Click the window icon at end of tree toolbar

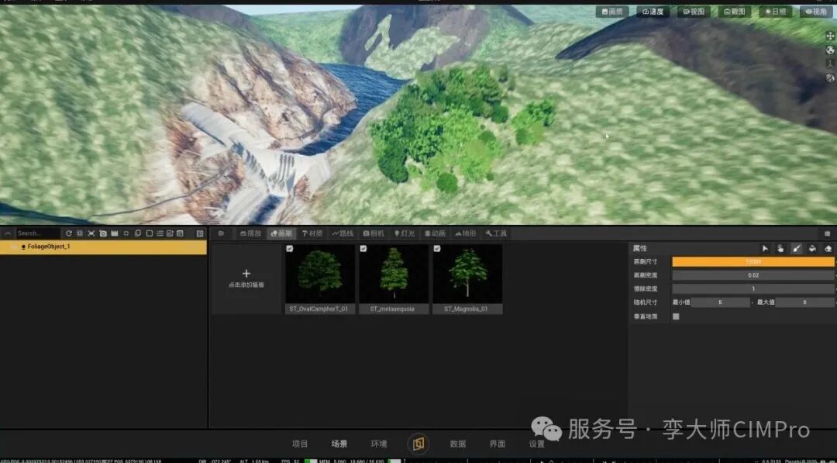(180, 233)
